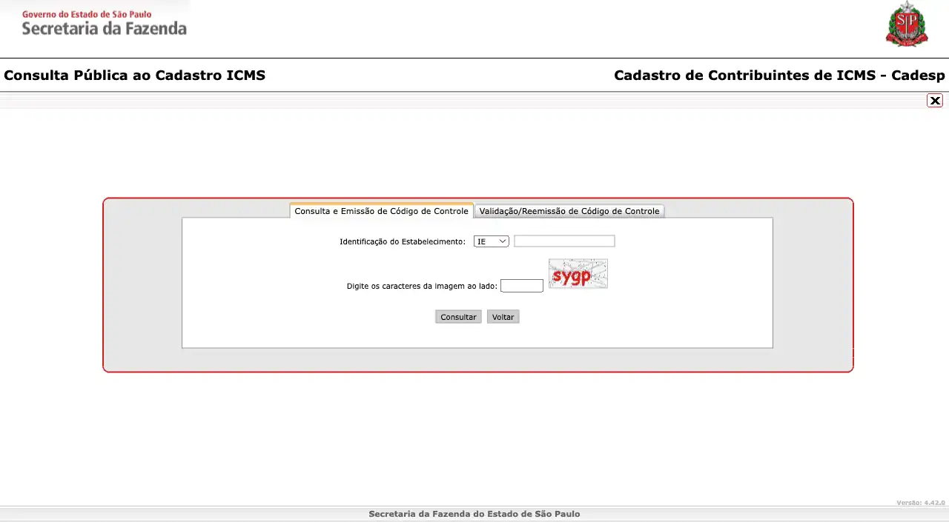Image resolution: width=949 pixels, height=522 pixels.
Task: Click the Consulta Pública ao Cadastro ICMS heading
Action: [x=134, y=76]
